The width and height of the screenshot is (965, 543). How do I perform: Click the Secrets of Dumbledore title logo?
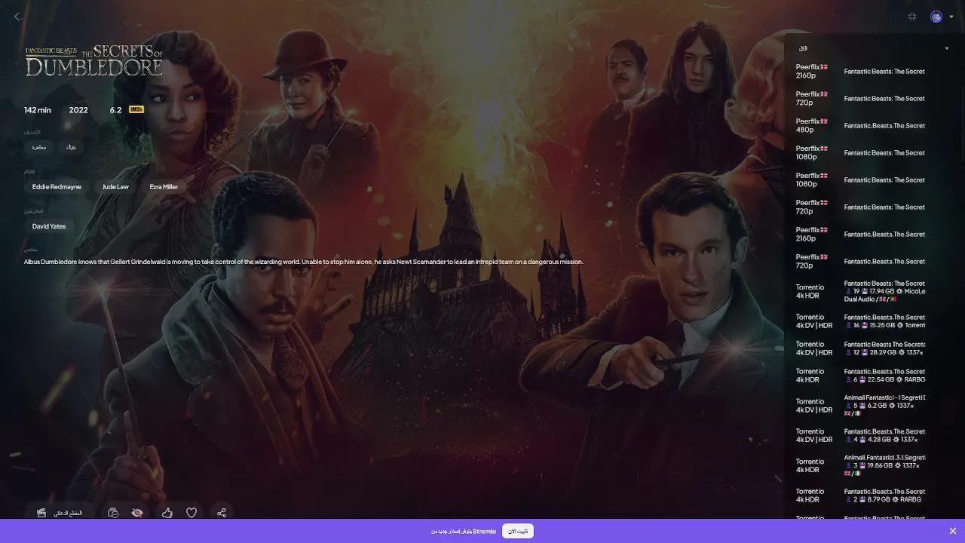(94, 61)
